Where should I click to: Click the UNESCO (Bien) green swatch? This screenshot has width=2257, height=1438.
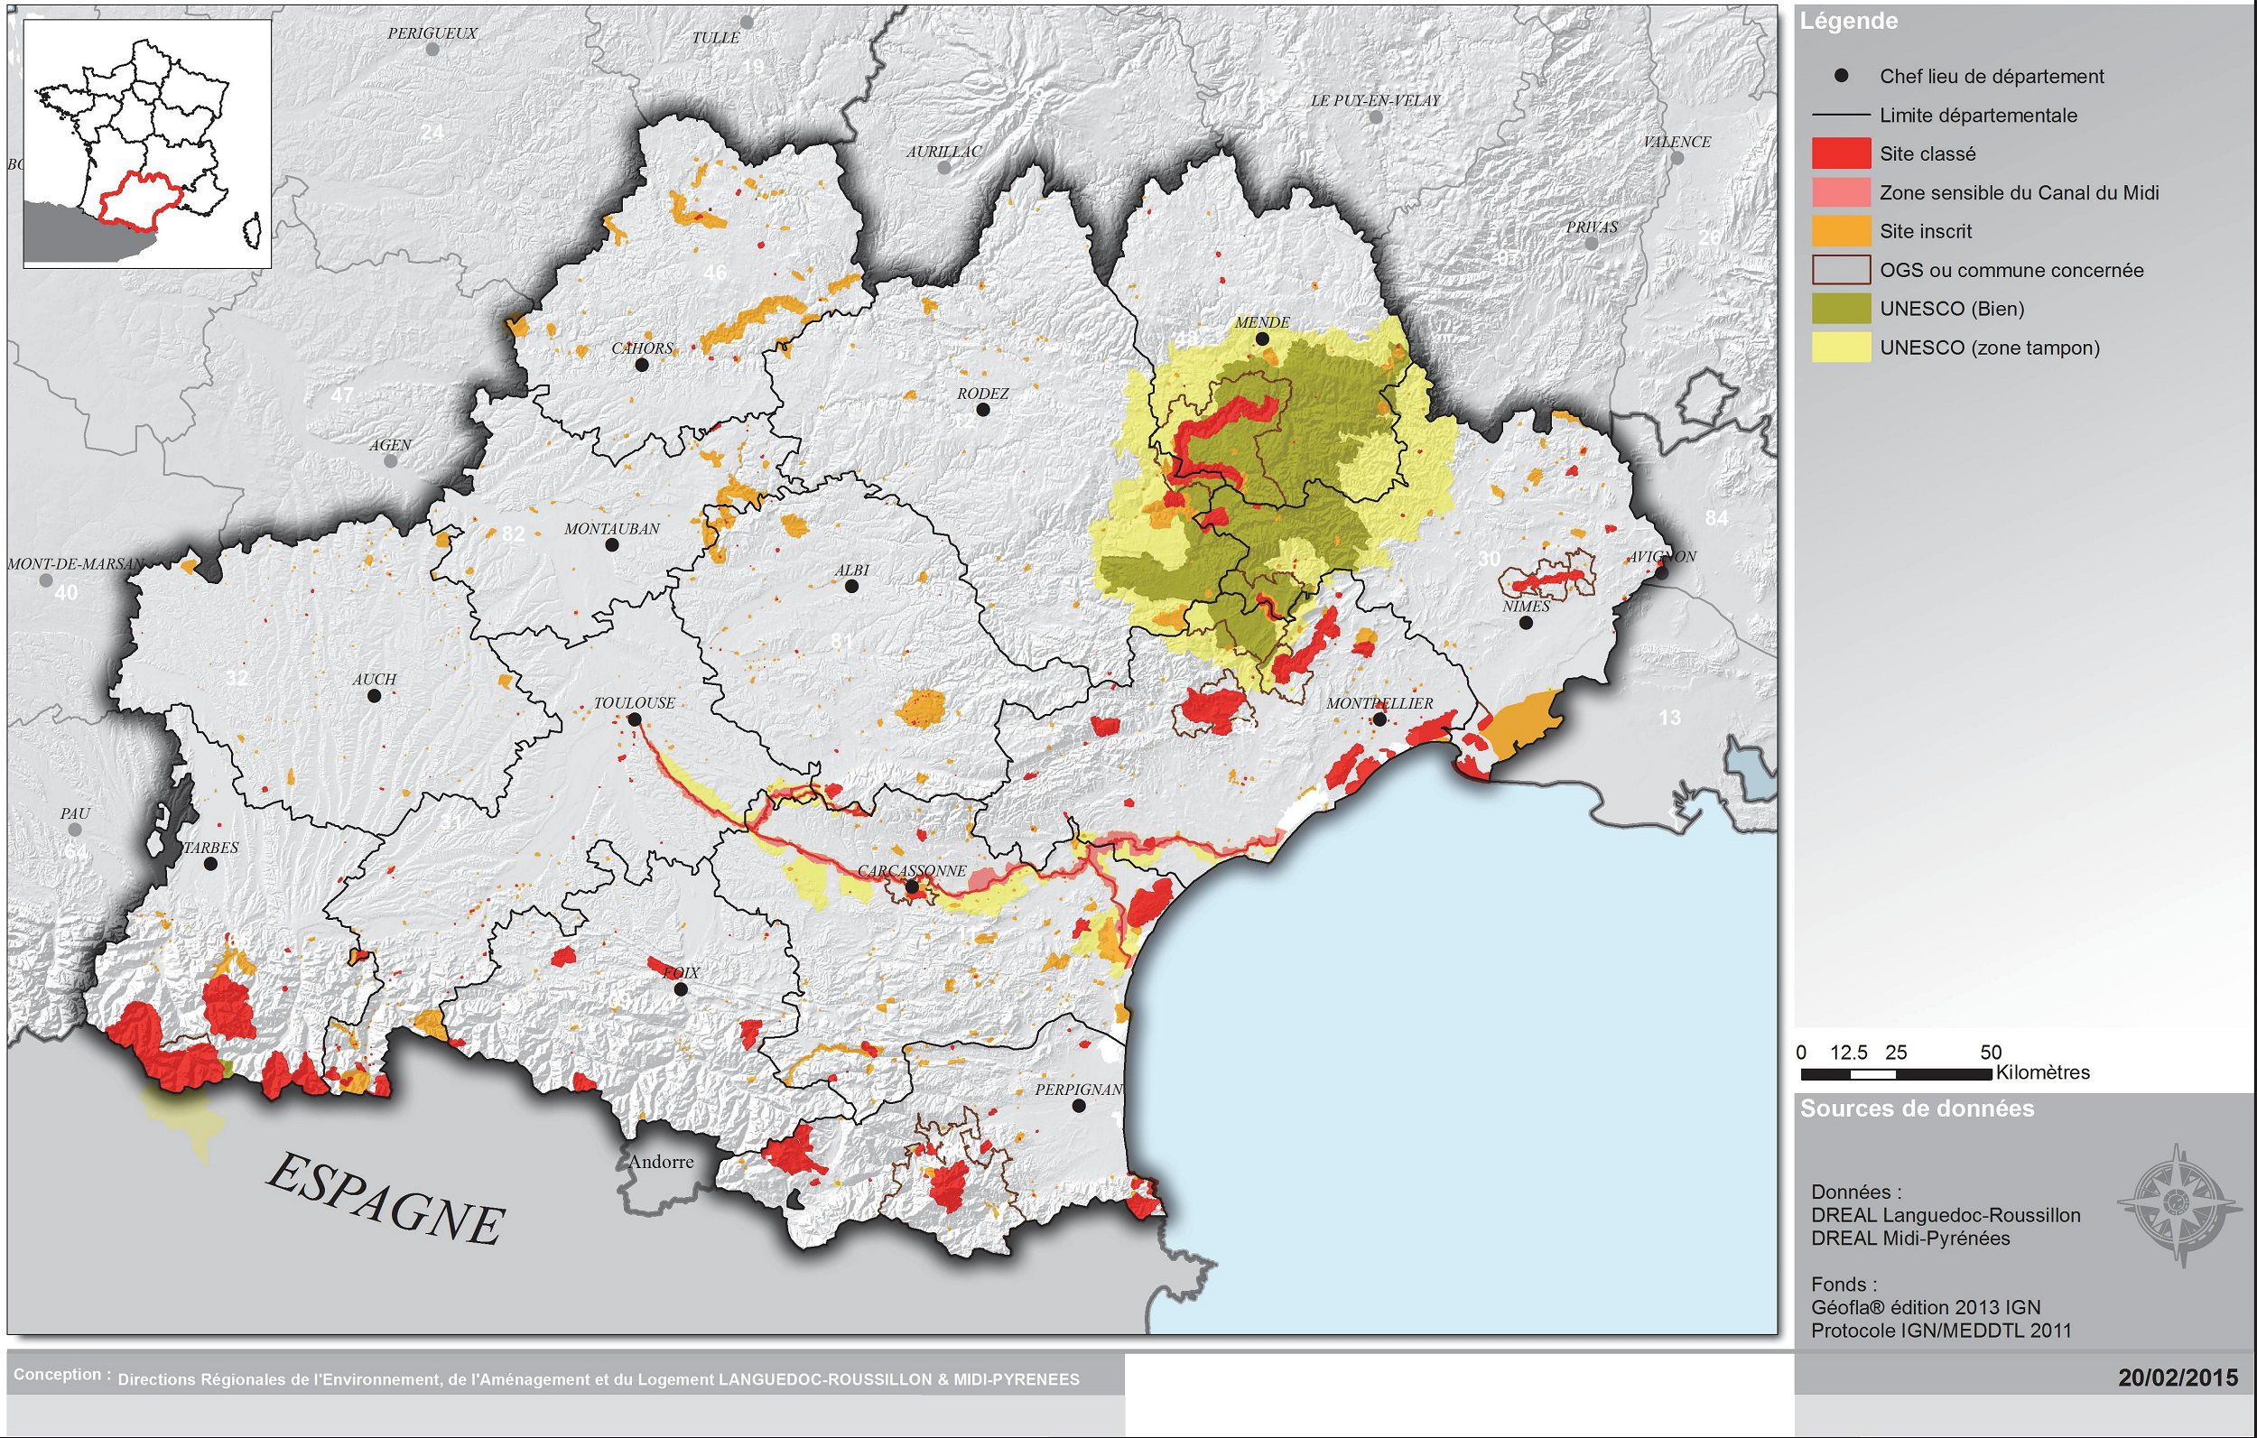(1841, 309)
